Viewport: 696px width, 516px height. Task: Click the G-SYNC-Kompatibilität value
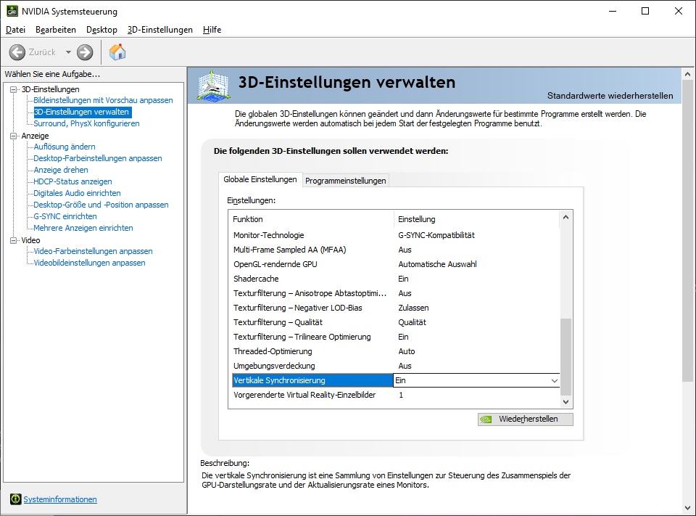436,235
